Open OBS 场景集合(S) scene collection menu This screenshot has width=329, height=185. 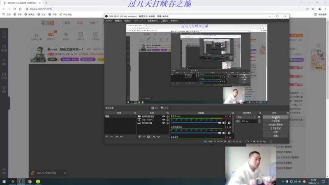tap(153, 21)
